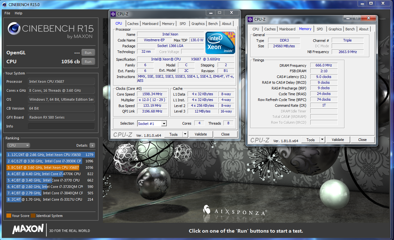Screen dimensions: 394x240
Task: Switch to SPD tab in CPU-Z Memory window
Action: (320, 29)
